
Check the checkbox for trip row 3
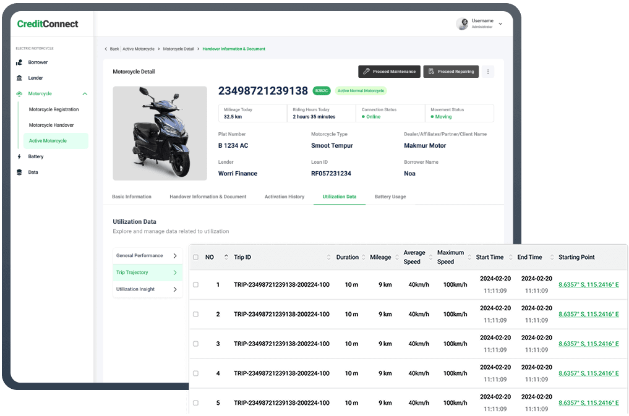(x=195, y=344)
